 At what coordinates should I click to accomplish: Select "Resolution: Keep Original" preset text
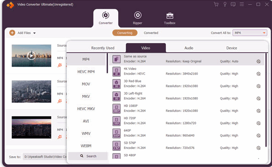183,62
